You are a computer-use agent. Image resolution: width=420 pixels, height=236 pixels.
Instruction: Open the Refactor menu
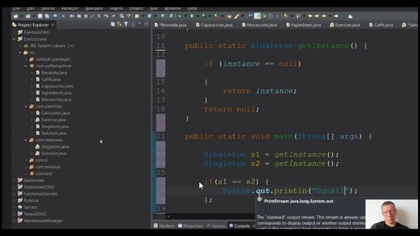(x=70, y=9)
